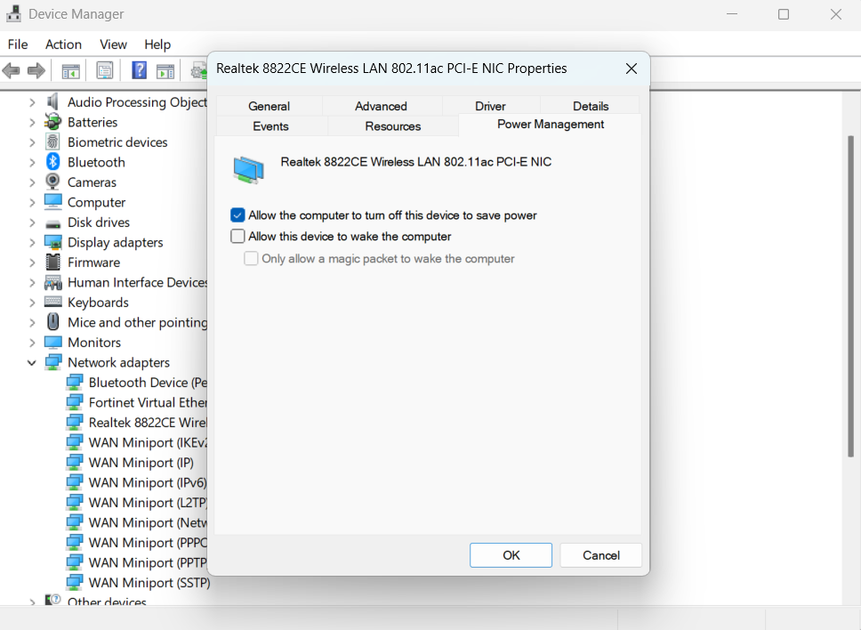
Task: Click the Device Manager vertical scrollbar
Action: click(x=850, y=296)
